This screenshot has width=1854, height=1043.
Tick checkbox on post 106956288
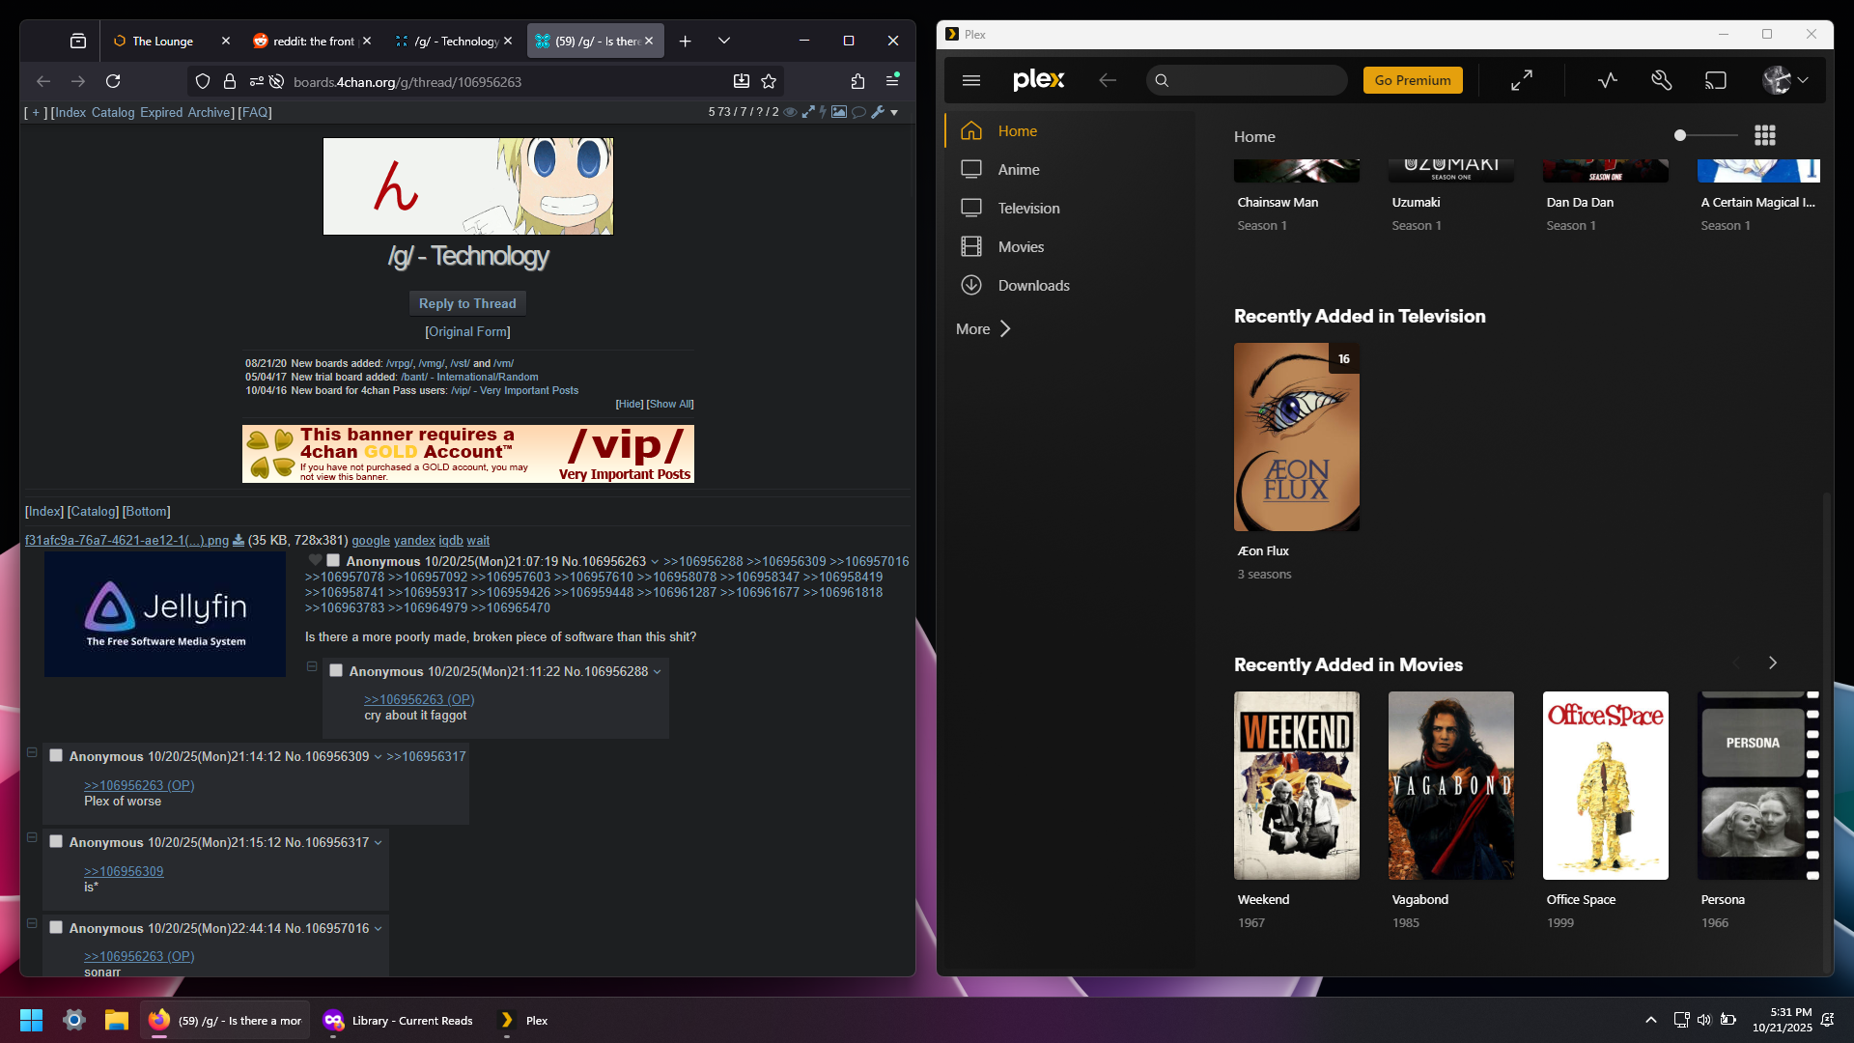coord(336,670)
